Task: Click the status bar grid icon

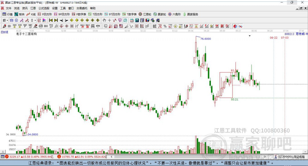Action: [2, 157]
